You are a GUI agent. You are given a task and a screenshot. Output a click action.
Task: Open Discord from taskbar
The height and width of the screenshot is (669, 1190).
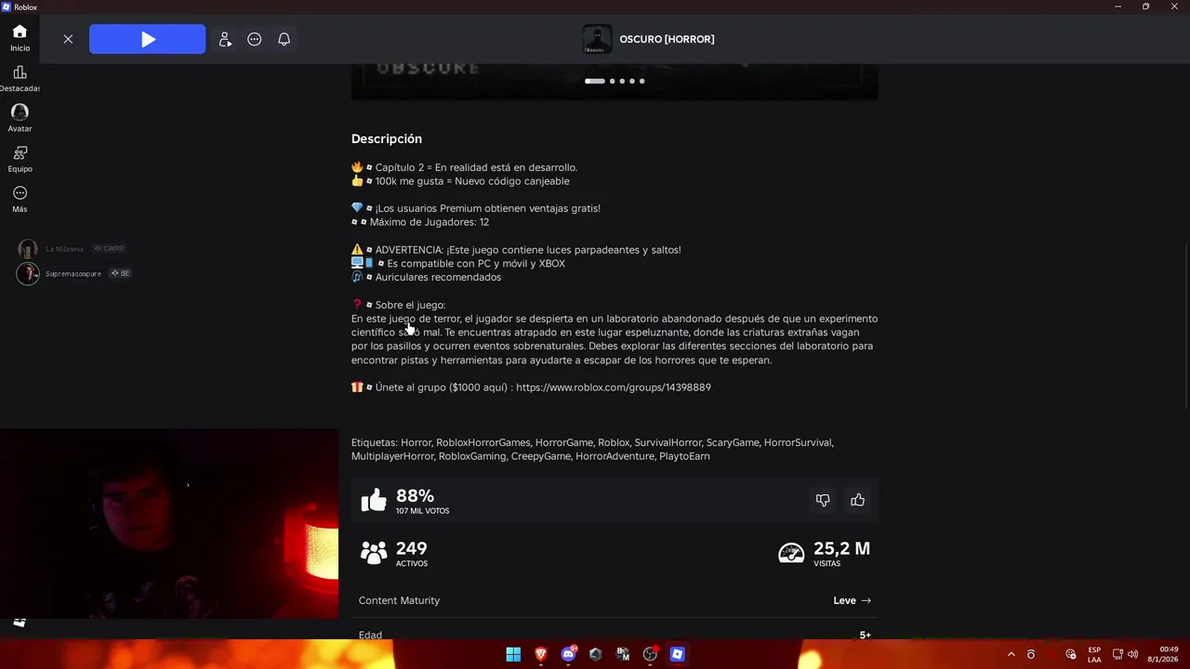568,654
